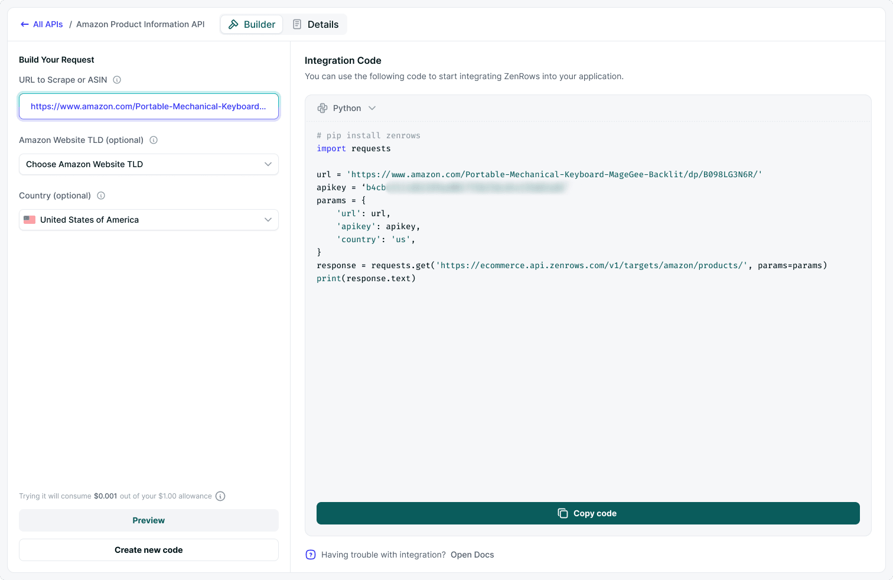
Task: Open Choose Amazon Website TLD dropdown
Action: tap(149, 164)
